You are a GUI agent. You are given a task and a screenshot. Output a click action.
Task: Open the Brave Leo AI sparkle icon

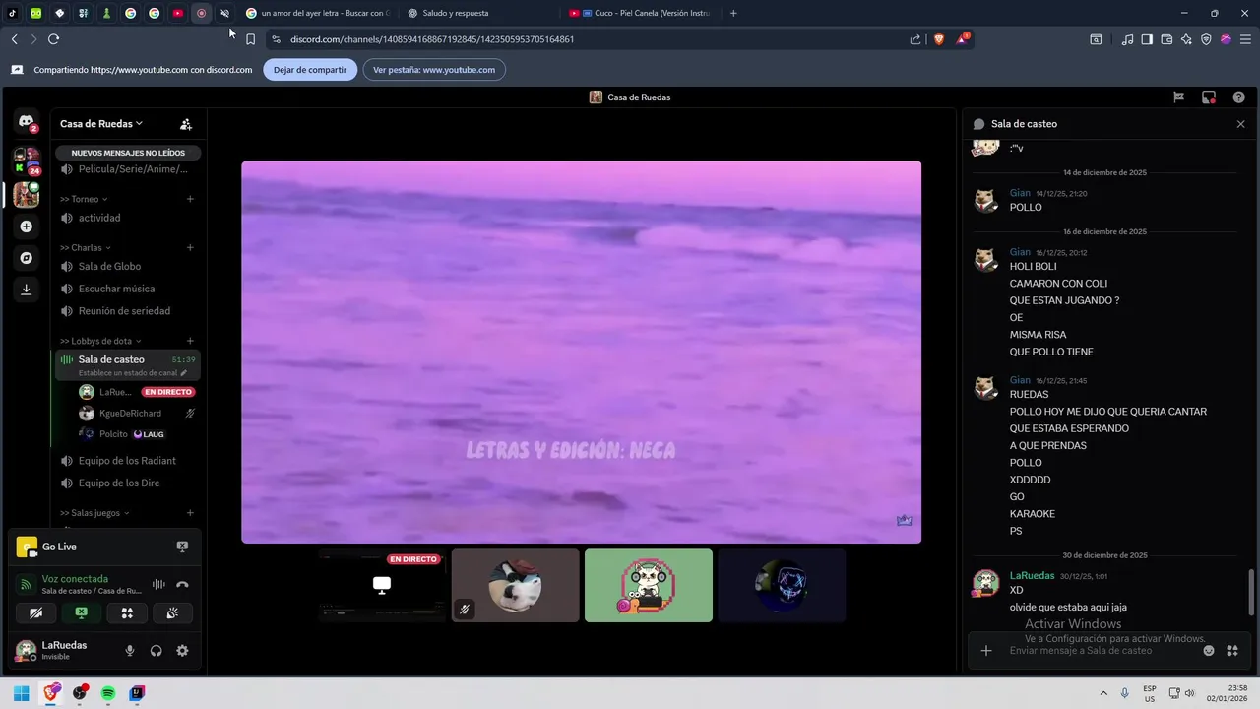coord(1186,39)
